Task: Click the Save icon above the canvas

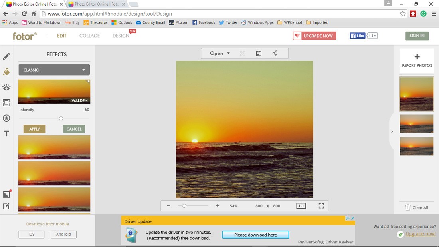Action: (x=258, y=53)
